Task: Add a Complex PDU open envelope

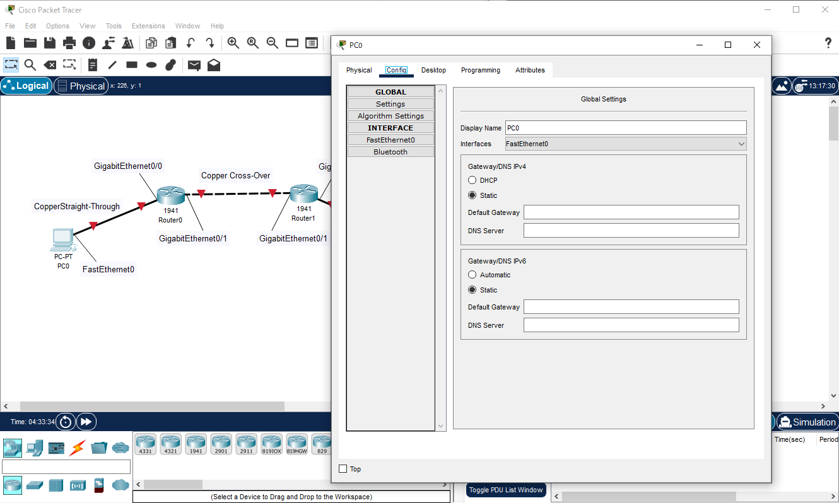Action: (214, 65)
